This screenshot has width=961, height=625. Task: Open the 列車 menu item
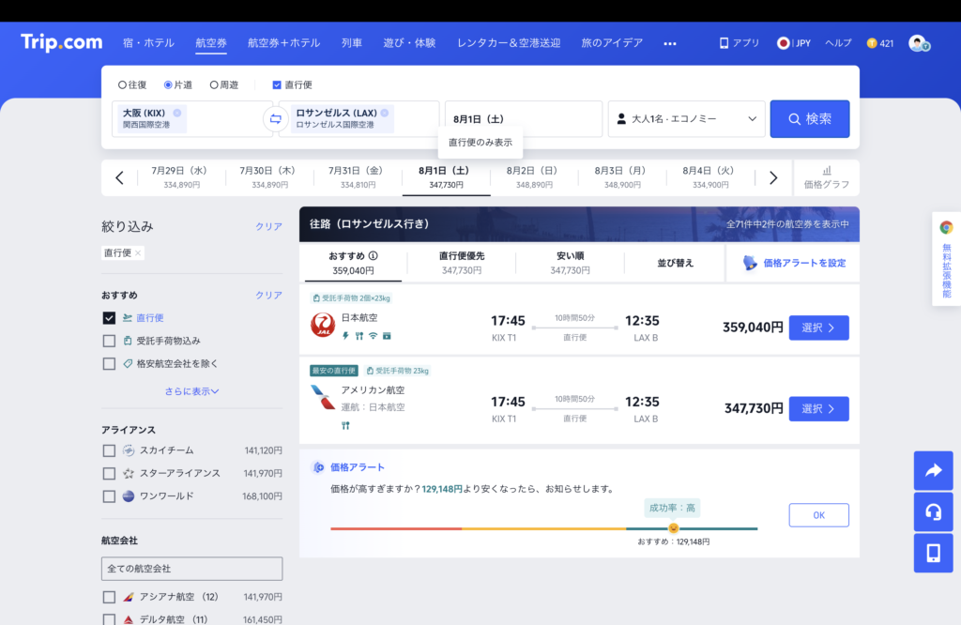point(352,43)
